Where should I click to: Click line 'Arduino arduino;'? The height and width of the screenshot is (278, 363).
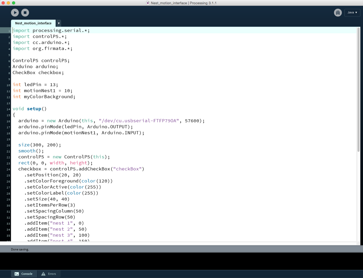[x=35, y=66]
